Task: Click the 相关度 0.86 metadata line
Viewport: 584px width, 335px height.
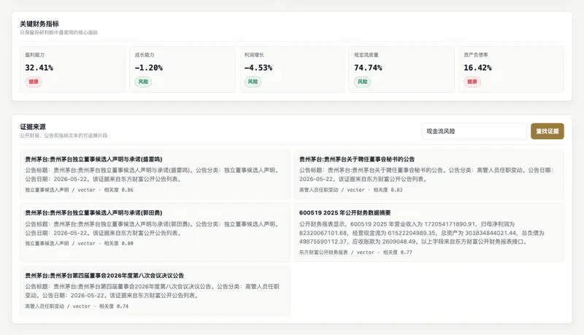Action: pos(79,190)
